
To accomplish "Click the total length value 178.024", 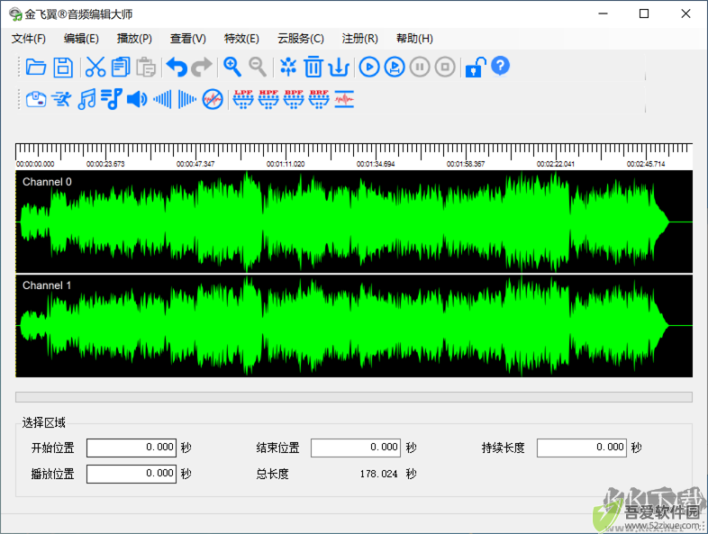I will coord(378,474).
